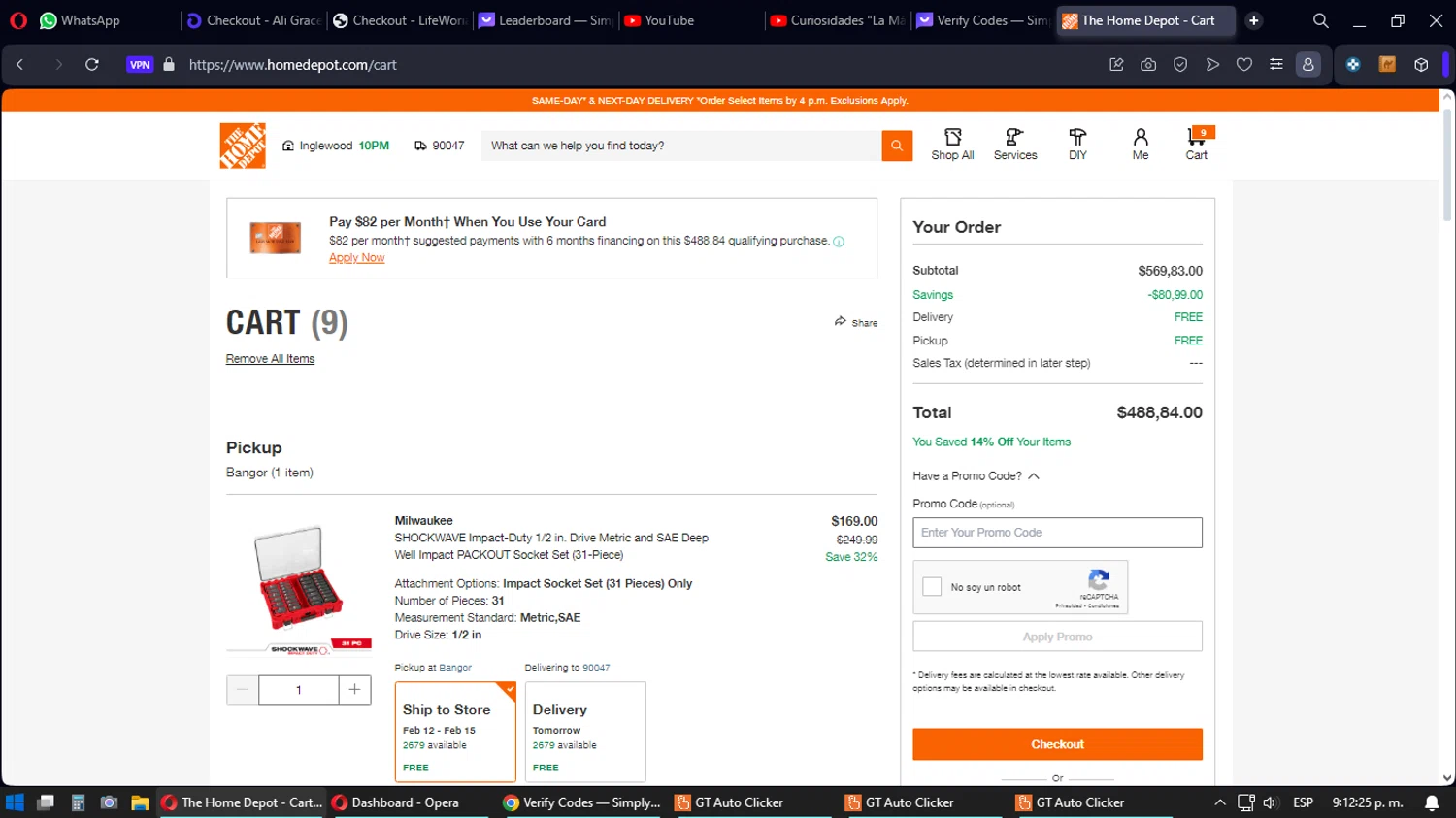Switch to the Leaderboard tab

tap(546, 20)
